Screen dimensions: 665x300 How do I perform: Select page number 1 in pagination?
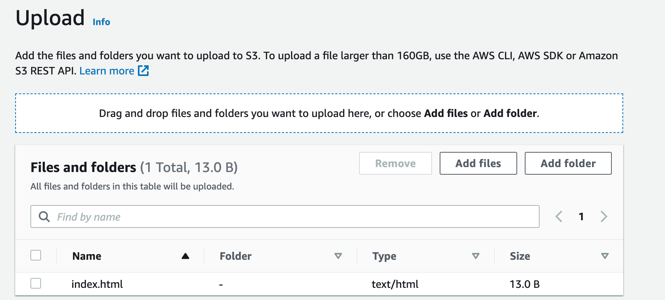tap(581, 216)
